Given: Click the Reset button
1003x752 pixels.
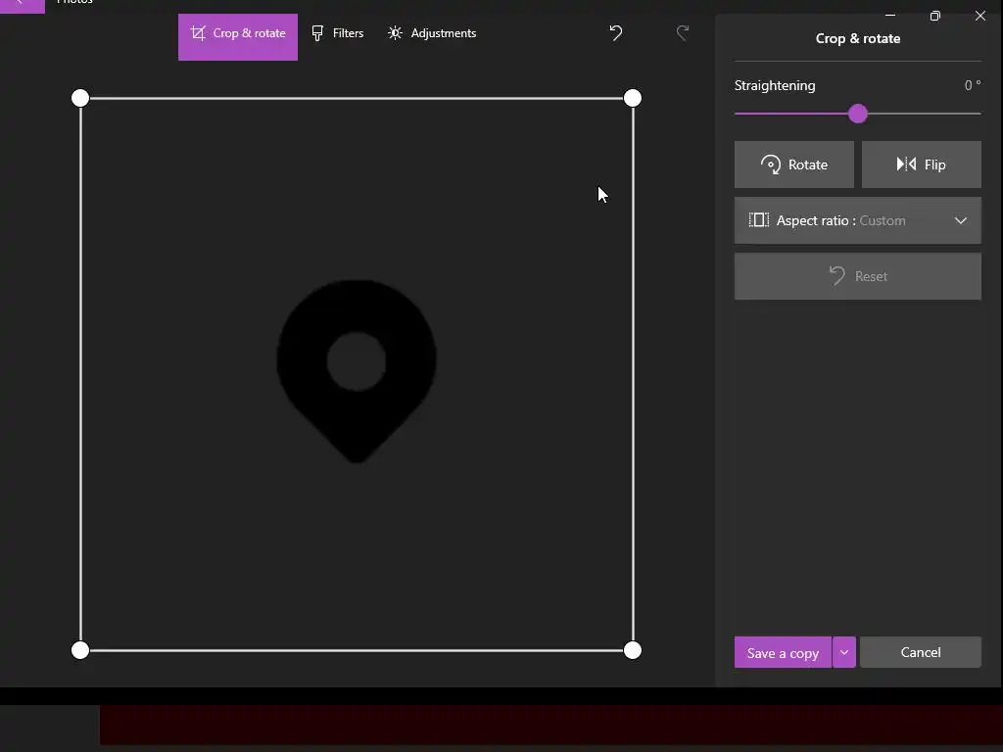Looking at the screenshot, I should click(858, 276).
